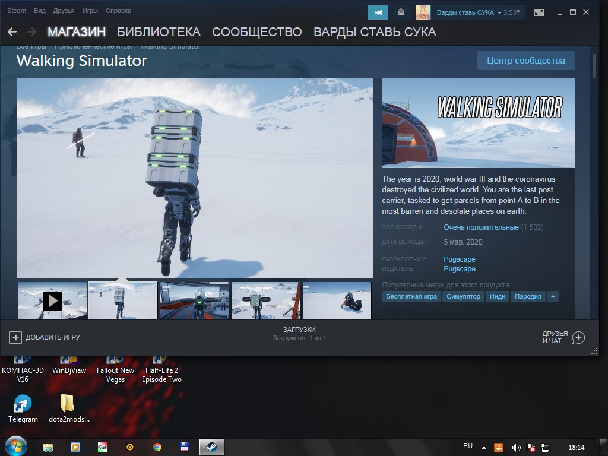Click Центр сообщества button
Viewport: 608px width, 456px height.
point(526,61)
